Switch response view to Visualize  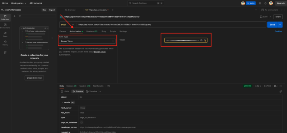[x=91, y=92]
